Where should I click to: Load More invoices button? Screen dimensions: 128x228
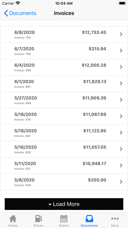(x=64, y=204)
